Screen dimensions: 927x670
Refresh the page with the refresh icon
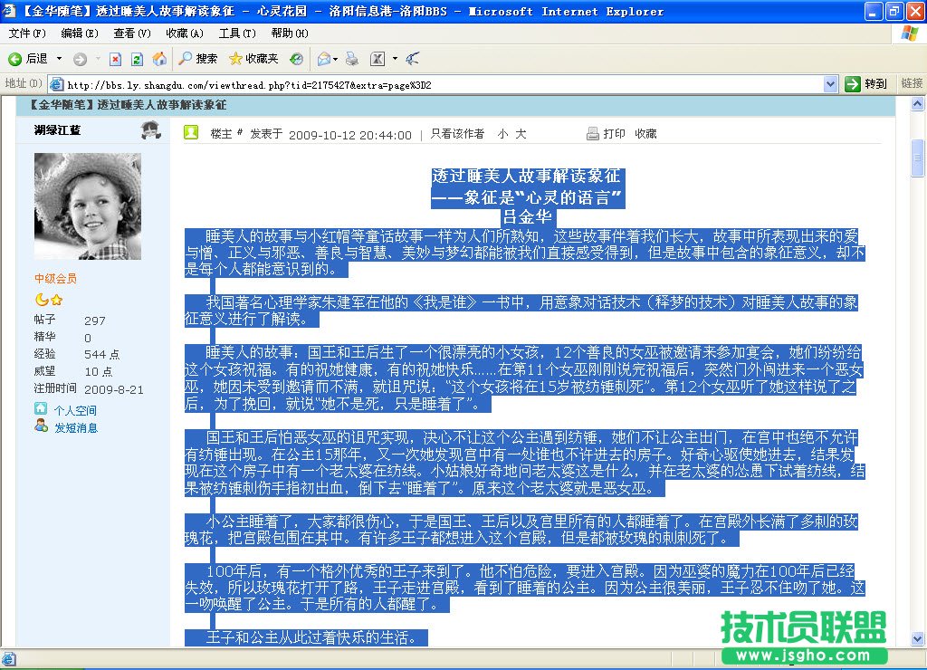click(x=137, y=59)
